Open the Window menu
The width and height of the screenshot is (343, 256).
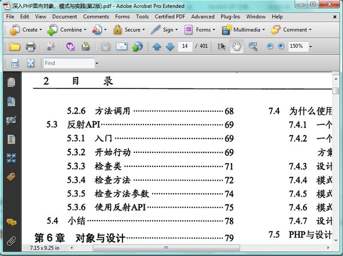256,17
